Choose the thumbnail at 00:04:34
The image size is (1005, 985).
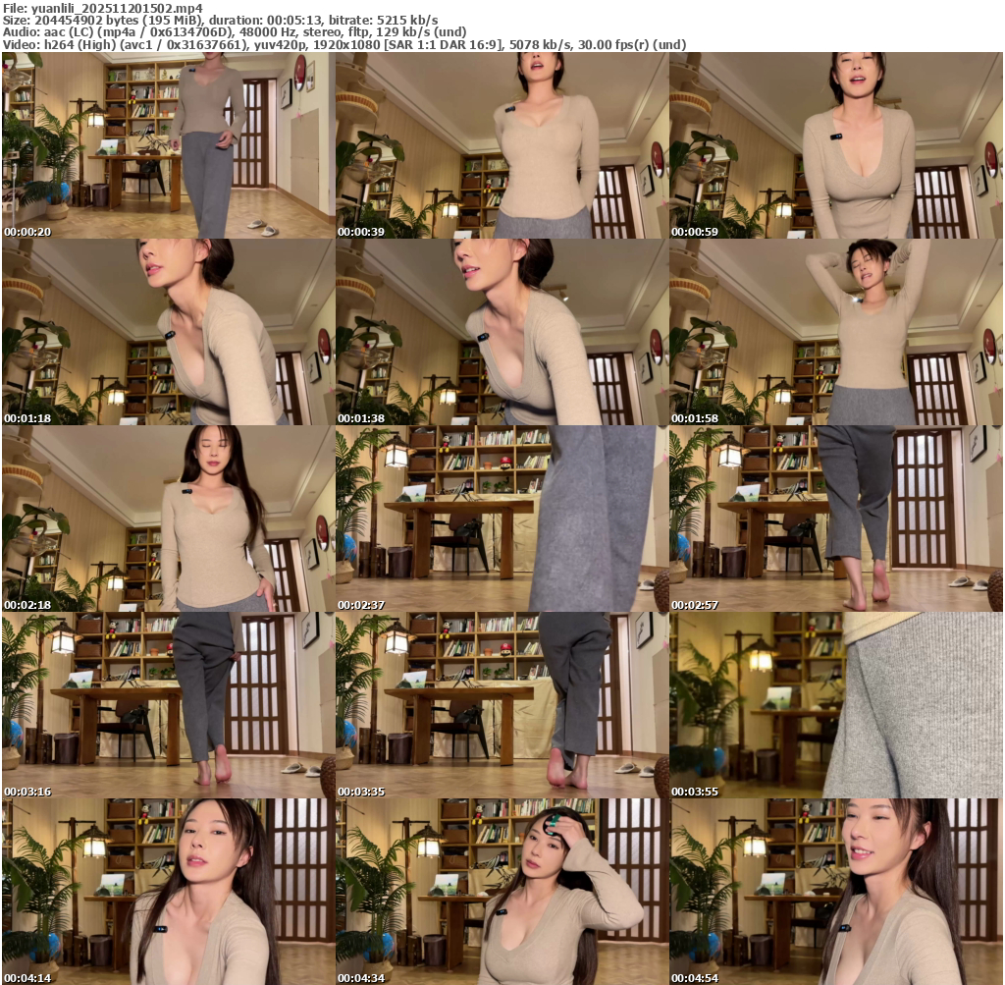pos(502,892)
